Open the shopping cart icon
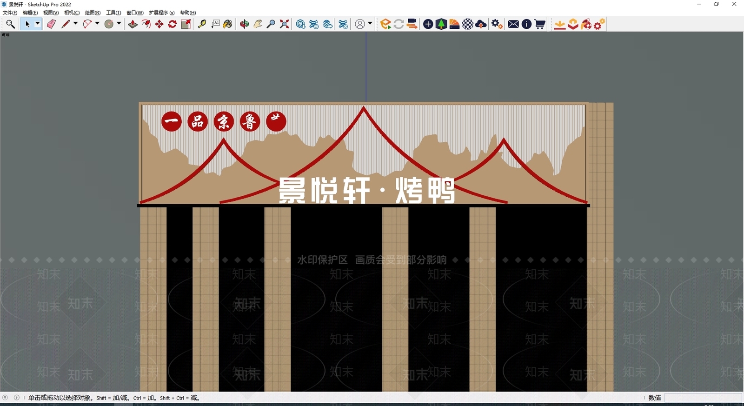The height and width of the screenshot is (406, 744). [x=540, y=24]
